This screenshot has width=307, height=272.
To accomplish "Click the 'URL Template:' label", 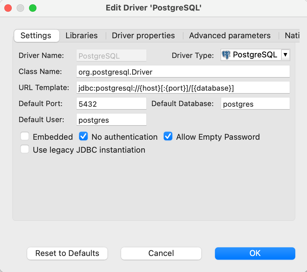I will (44, 88).
